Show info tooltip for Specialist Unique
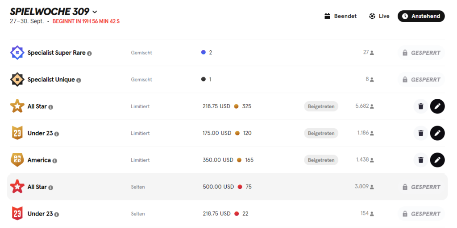Screen dimensions: 457x228 (x=79, y=80)
